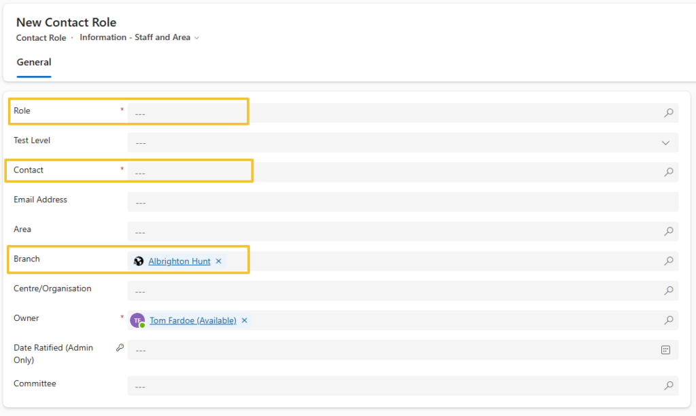Open the Tom Fardoe (Available) owner link
The width and height of the screenshot is (696, 416).
pos(193,320)
